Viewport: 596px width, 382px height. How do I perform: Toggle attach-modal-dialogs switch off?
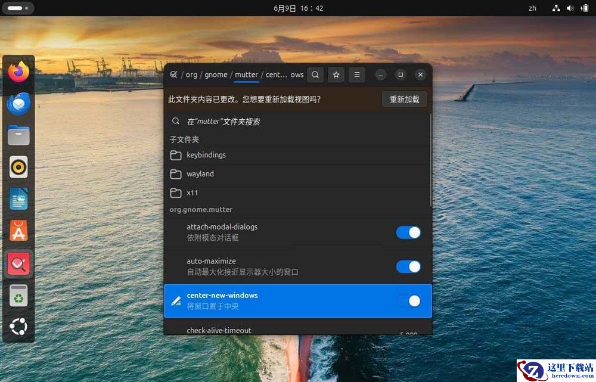[x=408, y=232]
